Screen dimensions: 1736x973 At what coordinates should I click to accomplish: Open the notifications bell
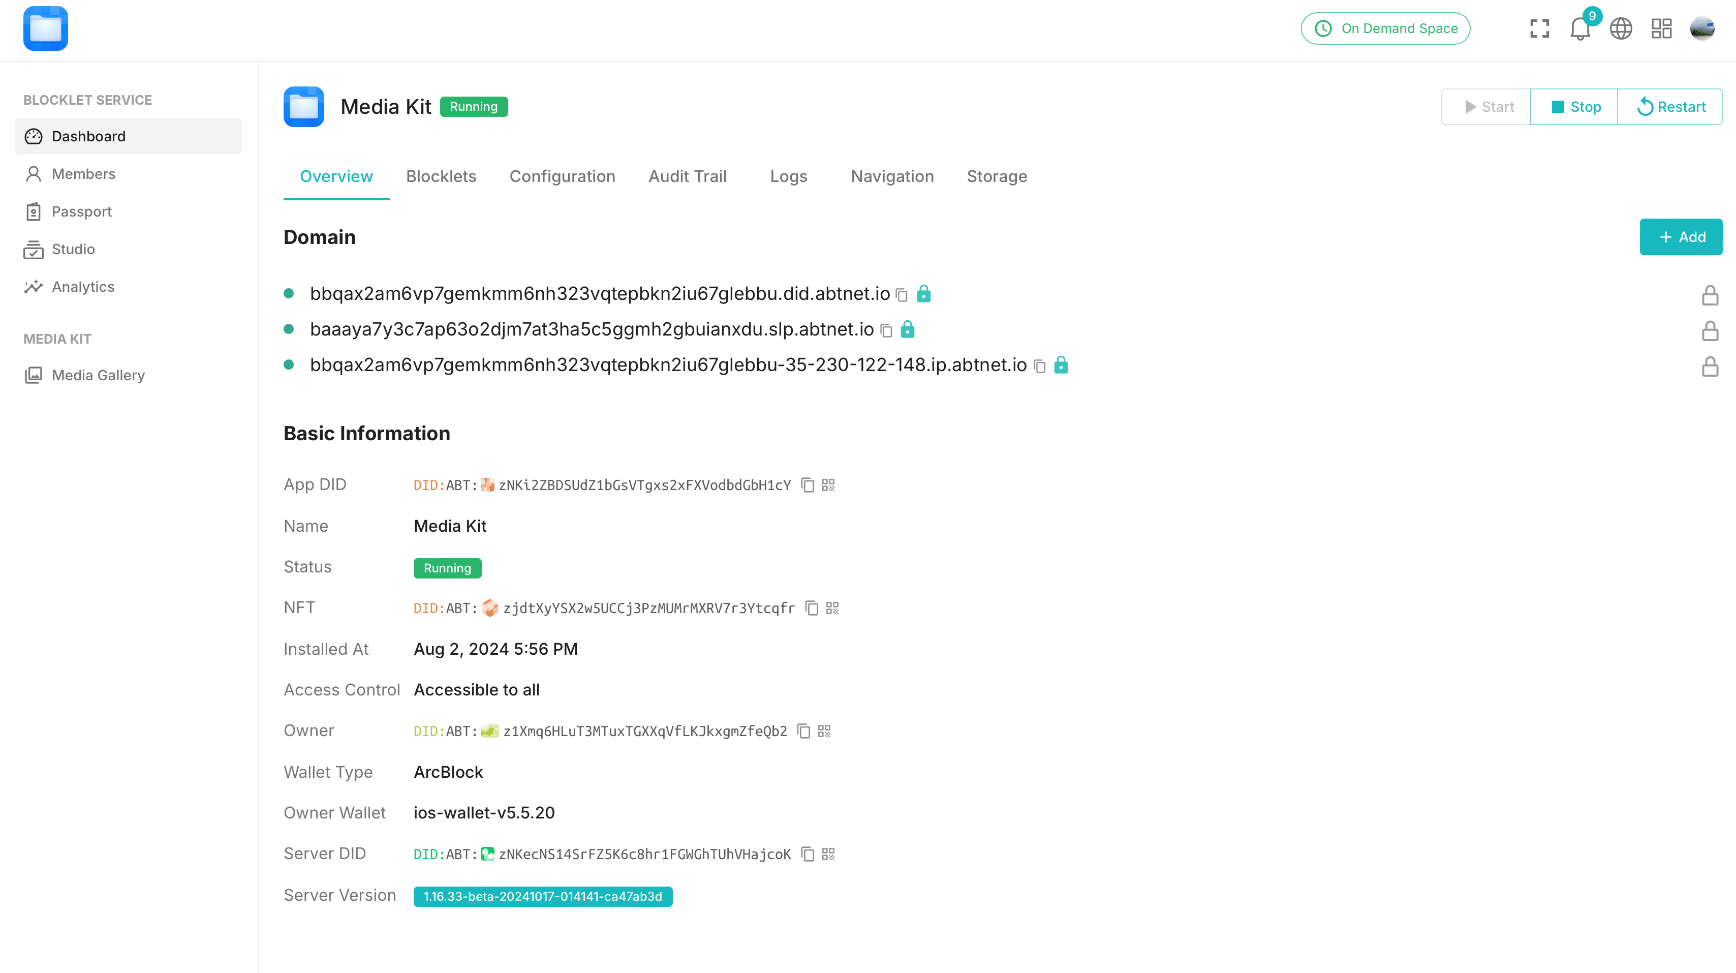point(1579,28)
